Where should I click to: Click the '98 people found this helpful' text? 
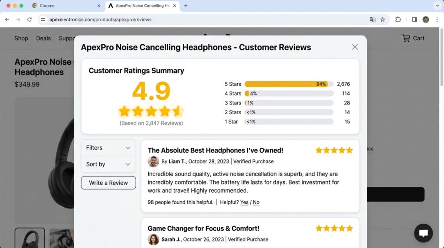coord(180,202)
